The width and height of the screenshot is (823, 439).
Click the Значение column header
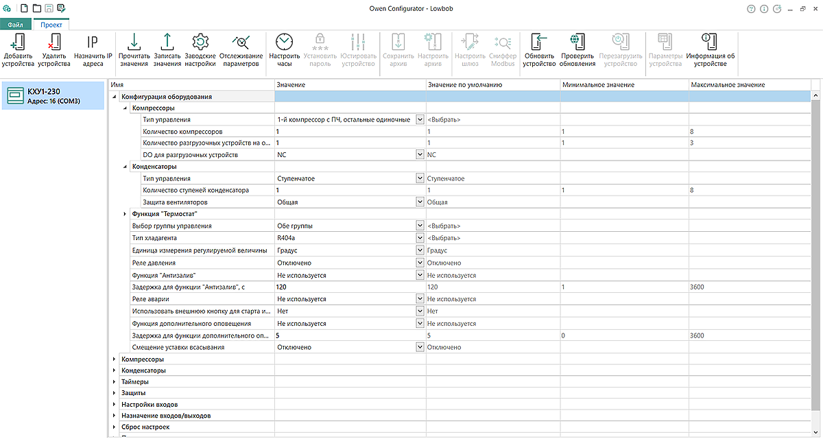(x=350, y=84)
